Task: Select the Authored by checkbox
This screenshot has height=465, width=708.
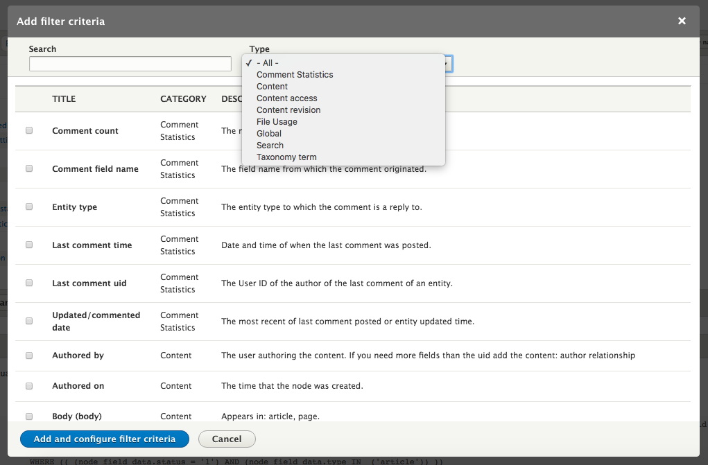Action: (x=29, y=356)
